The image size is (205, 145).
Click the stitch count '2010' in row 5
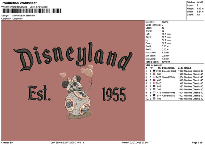159,83
